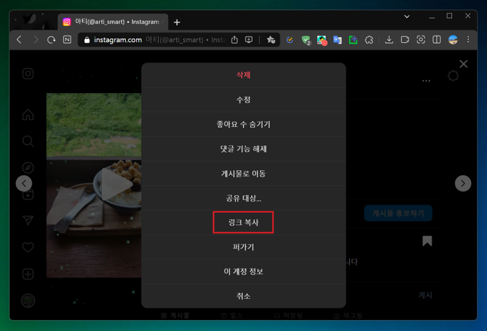Click the post's three-dot options icon
The image size is (487, 331).
(x=426, y=81)
